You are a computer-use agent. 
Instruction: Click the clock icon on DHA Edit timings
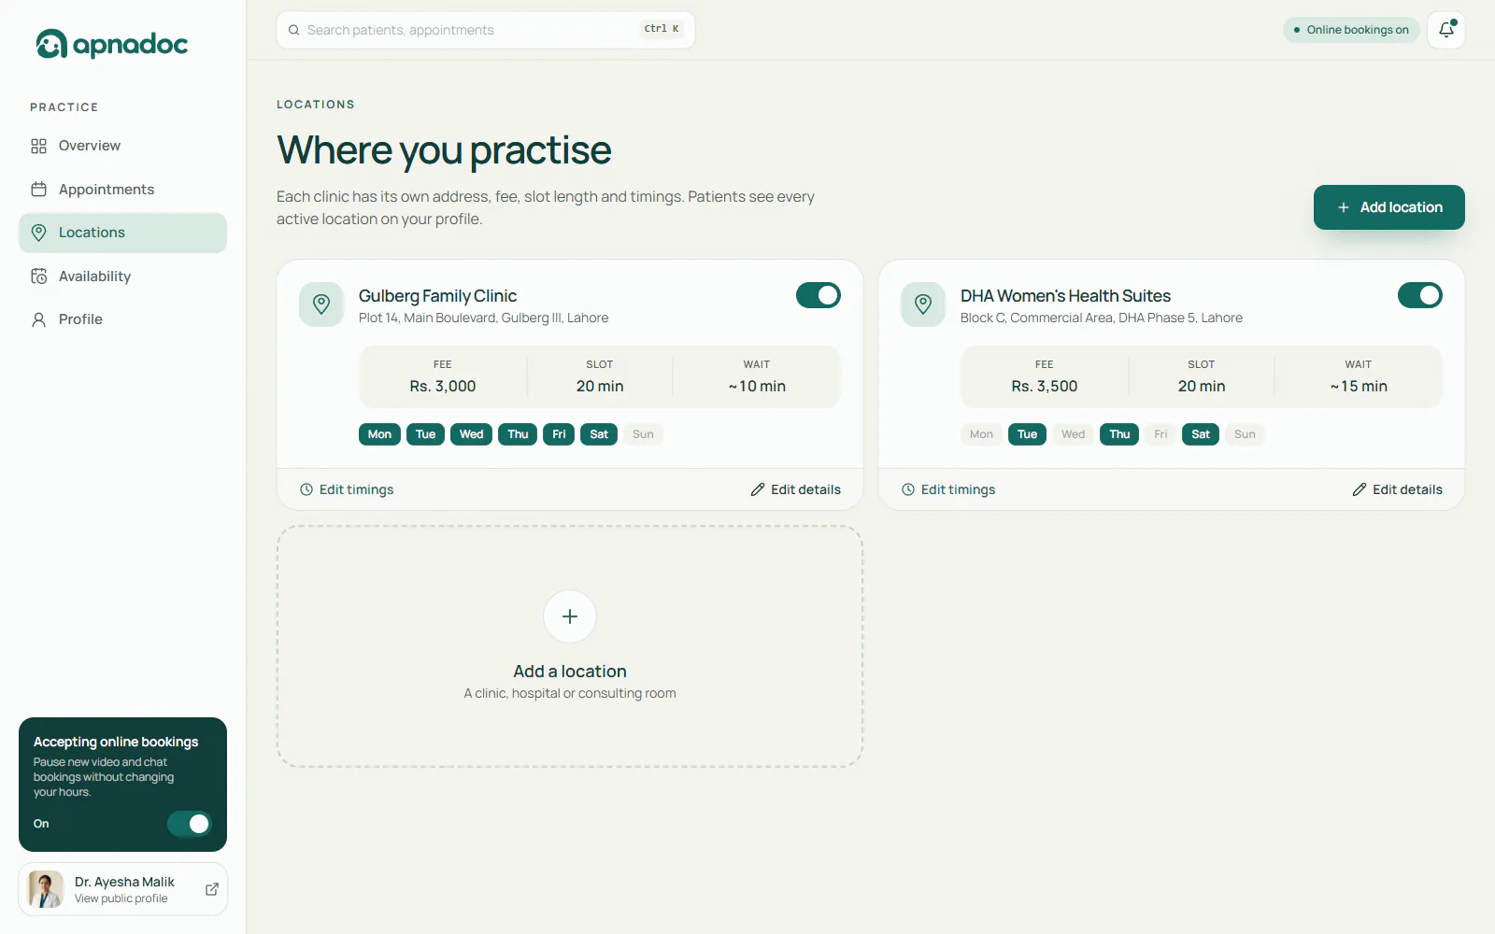(907, 489)
